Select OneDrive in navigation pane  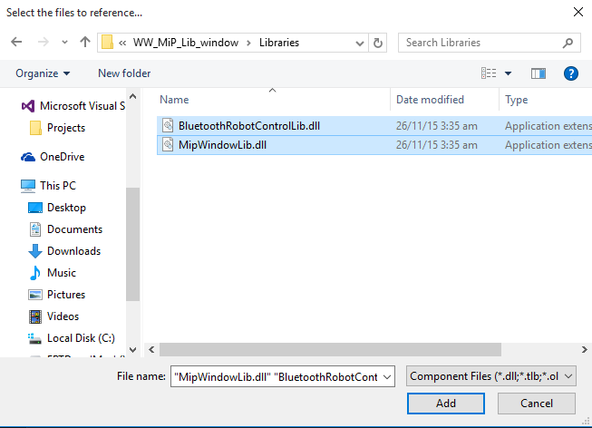[63, 157]
